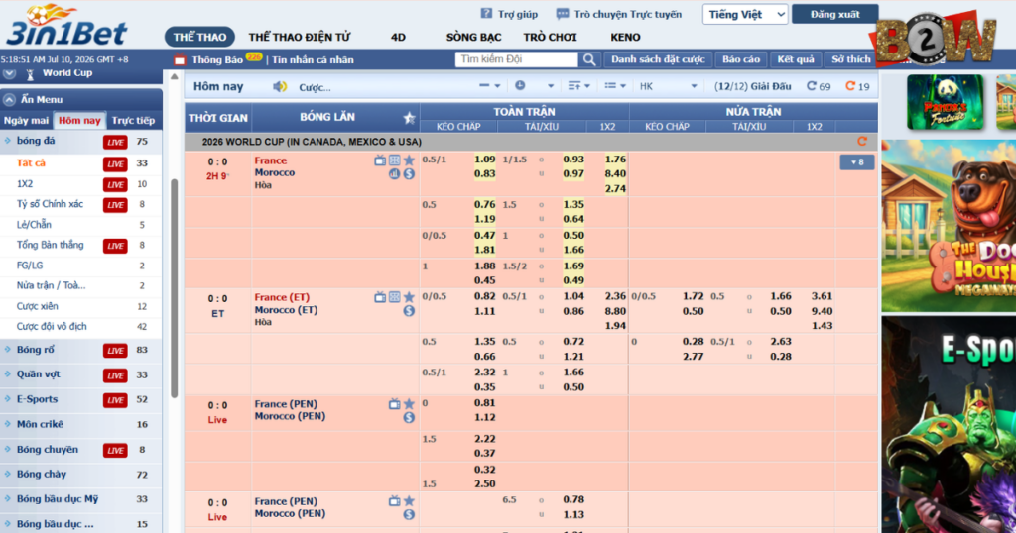Select France handicap odds 1.09

click(484, 160)
